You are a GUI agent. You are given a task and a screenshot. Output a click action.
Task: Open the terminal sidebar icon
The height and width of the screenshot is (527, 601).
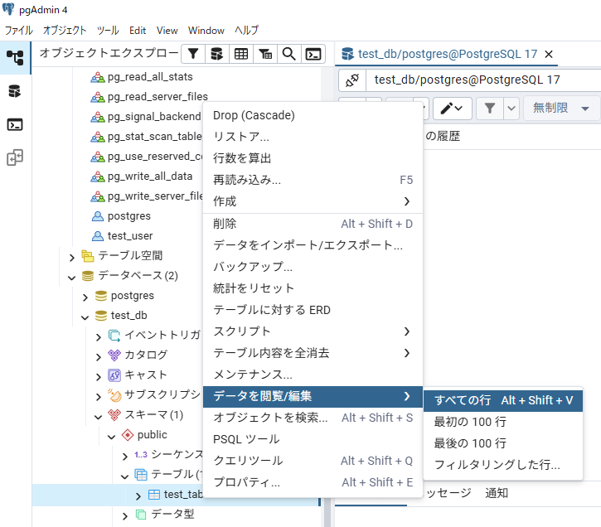pos(15,124)
